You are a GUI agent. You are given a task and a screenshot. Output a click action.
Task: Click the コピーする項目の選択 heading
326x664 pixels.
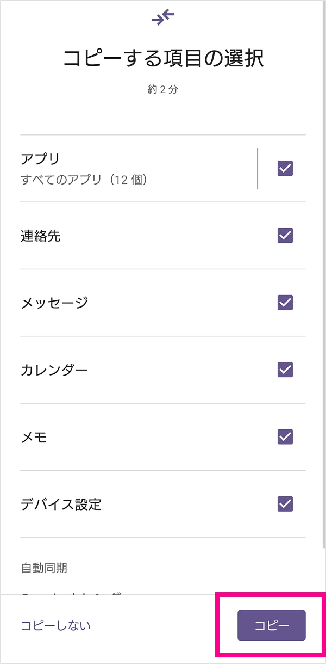pyautogui.click(x=163, y=58)
